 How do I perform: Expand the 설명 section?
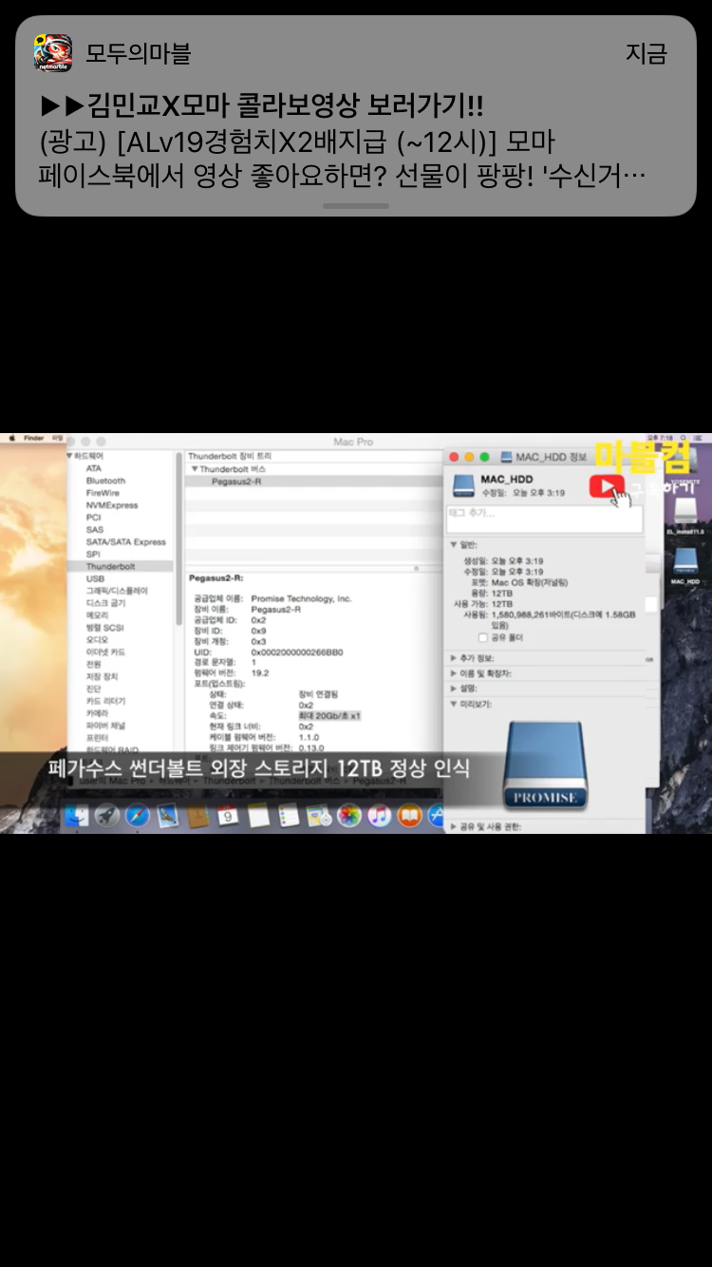454,688
